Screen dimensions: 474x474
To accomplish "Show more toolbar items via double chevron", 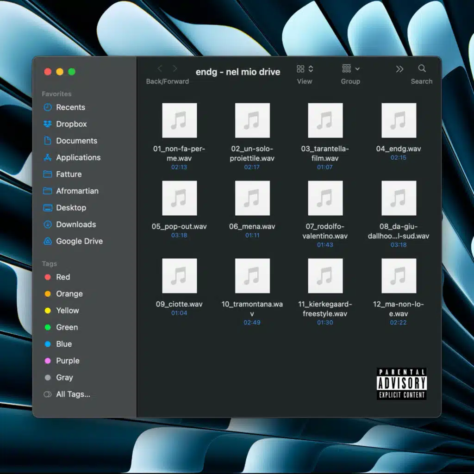I will click(399, 69).
